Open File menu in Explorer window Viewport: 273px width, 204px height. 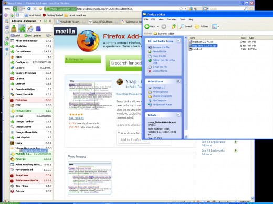[146, 19]
